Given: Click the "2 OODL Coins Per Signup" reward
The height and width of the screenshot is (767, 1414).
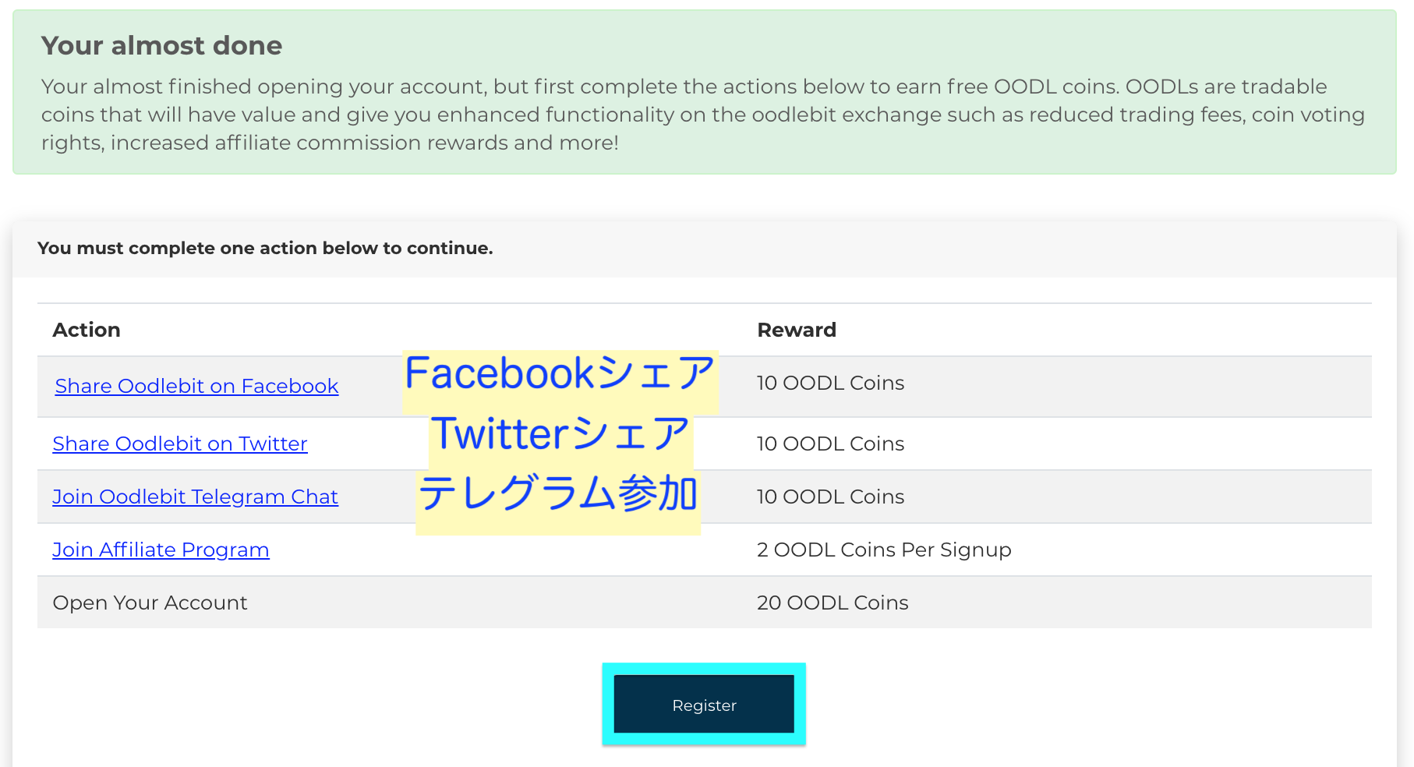Looking at the screenshot, I should click(884, 550).
